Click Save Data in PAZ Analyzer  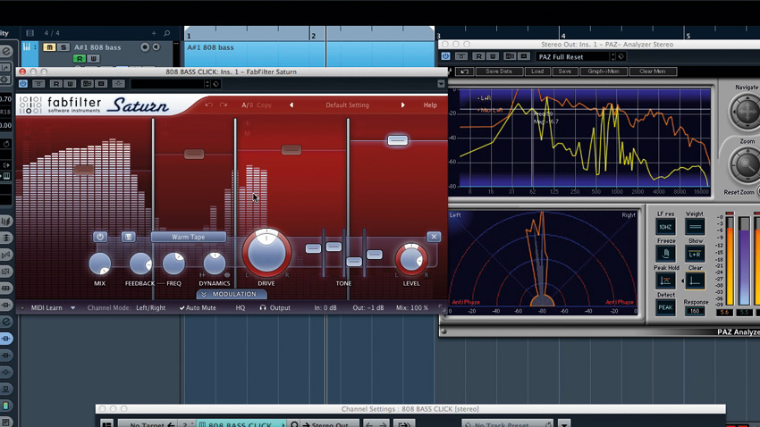tap(499, 71)
